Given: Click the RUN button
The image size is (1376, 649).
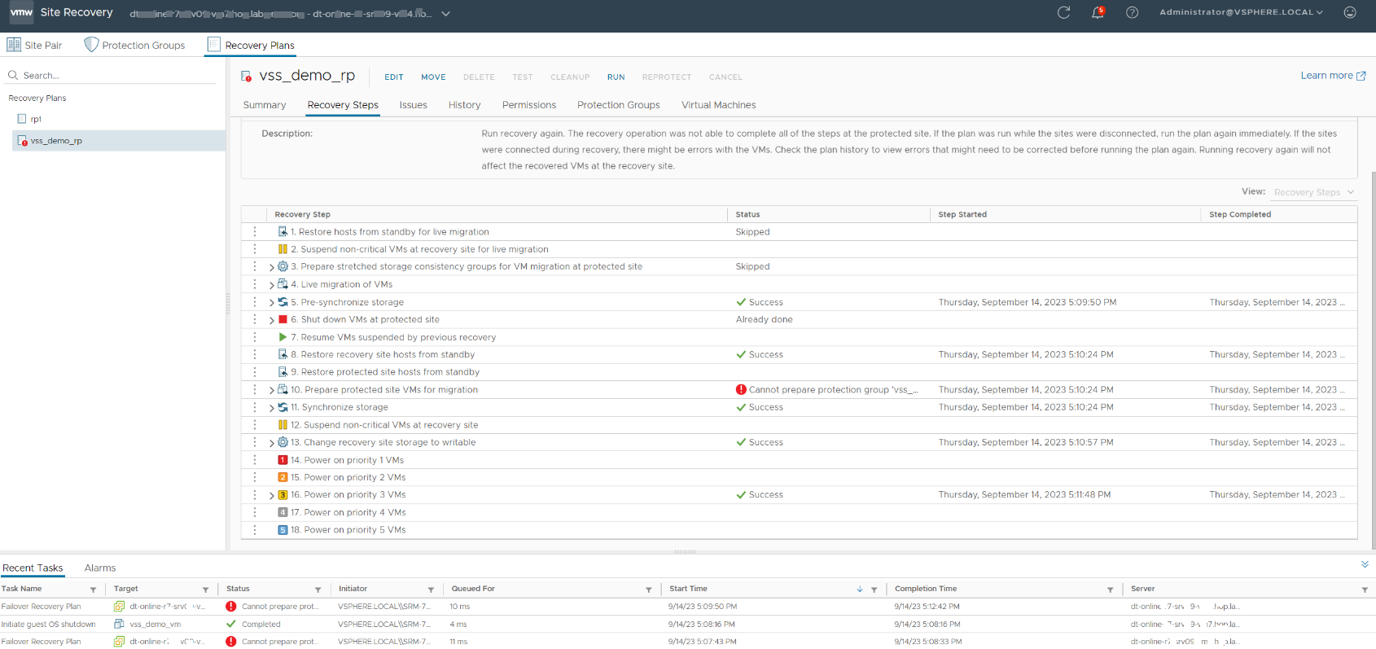Looking at the screenshot, I should tap(616, 77).
